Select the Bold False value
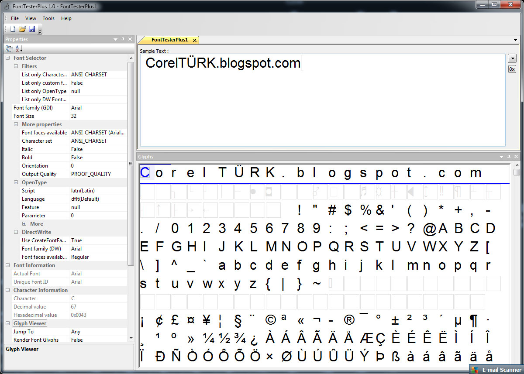Viewport: 524px width, 374px height. 98,158
